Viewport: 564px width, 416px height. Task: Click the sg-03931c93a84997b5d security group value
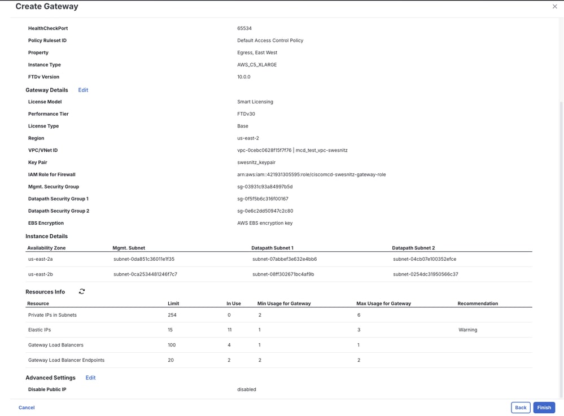point(265,187)
